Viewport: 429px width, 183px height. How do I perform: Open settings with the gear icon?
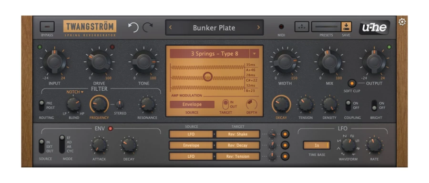[x=402, y=22]
